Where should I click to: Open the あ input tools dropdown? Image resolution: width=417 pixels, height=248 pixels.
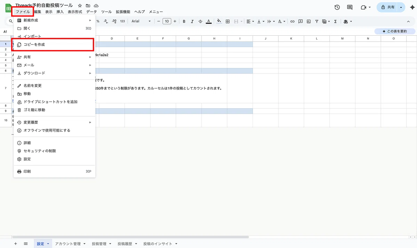pyautogui.click(x=348, y=21)
